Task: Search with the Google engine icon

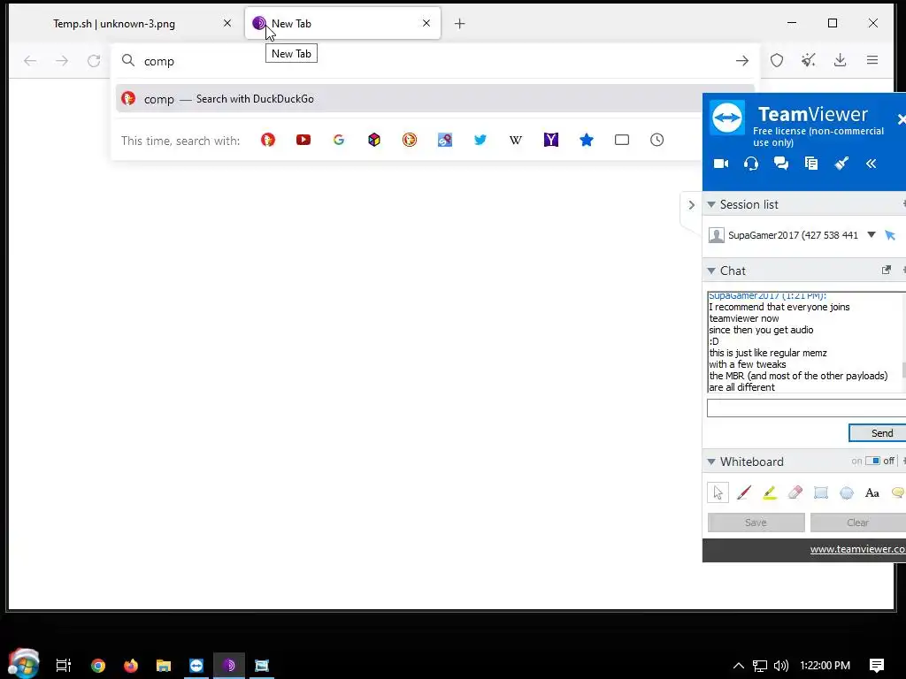Action: point(339,140)
